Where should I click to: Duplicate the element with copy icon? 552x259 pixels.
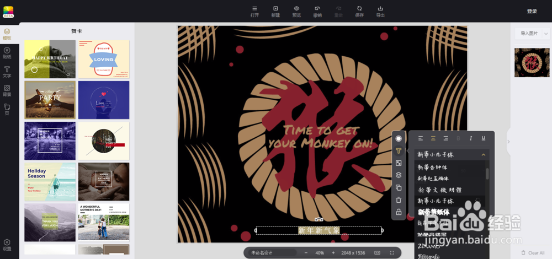point(399,188)
